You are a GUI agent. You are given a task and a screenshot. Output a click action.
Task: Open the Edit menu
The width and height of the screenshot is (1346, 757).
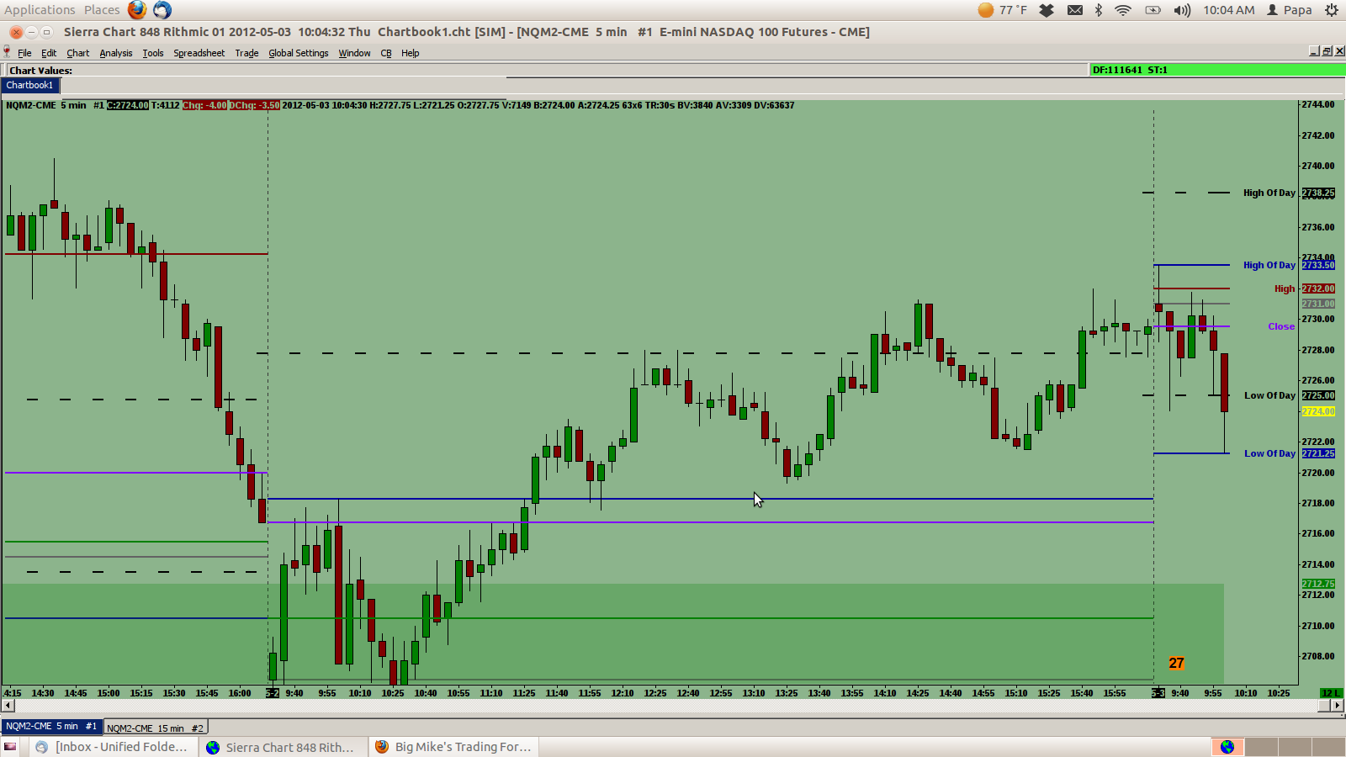click(x=49, y=53)
